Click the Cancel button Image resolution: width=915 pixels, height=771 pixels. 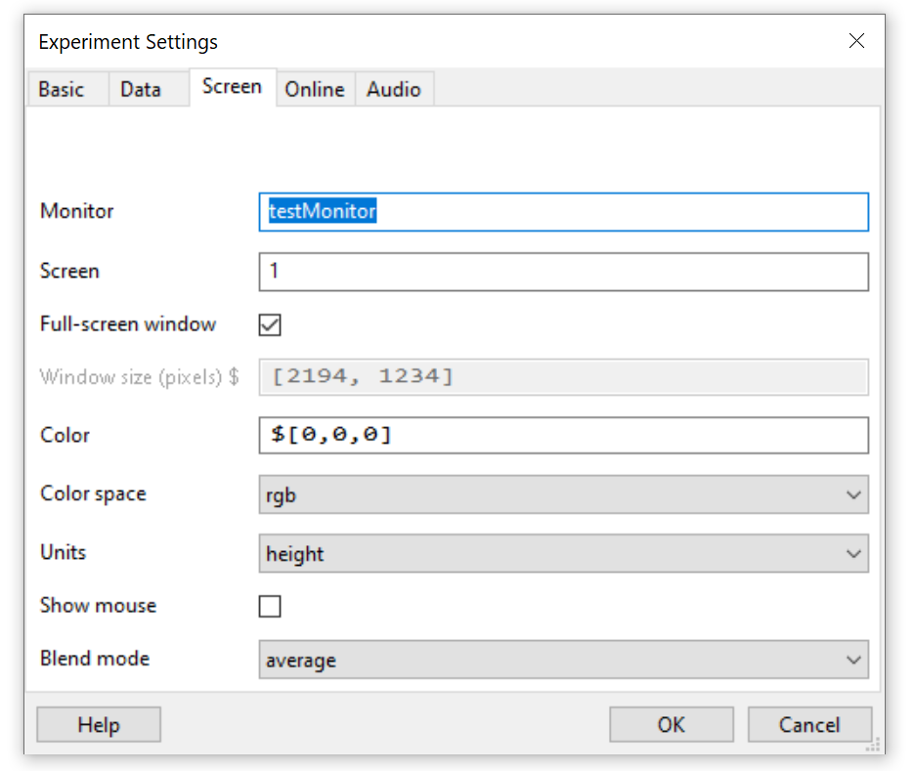808,724
